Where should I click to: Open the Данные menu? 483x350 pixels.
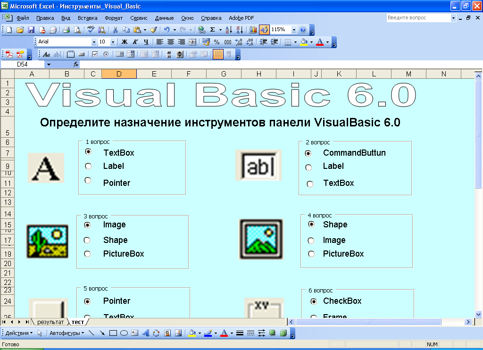[164, 18]
